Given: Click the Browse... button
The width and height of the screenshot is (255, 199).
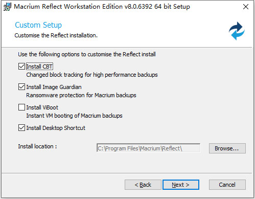Looking at the screenshot, I should click(x=227, y=148).
